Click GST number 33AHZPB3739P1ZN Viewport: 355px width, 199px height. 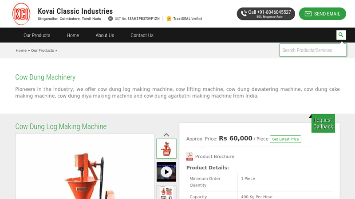(143, 19)
